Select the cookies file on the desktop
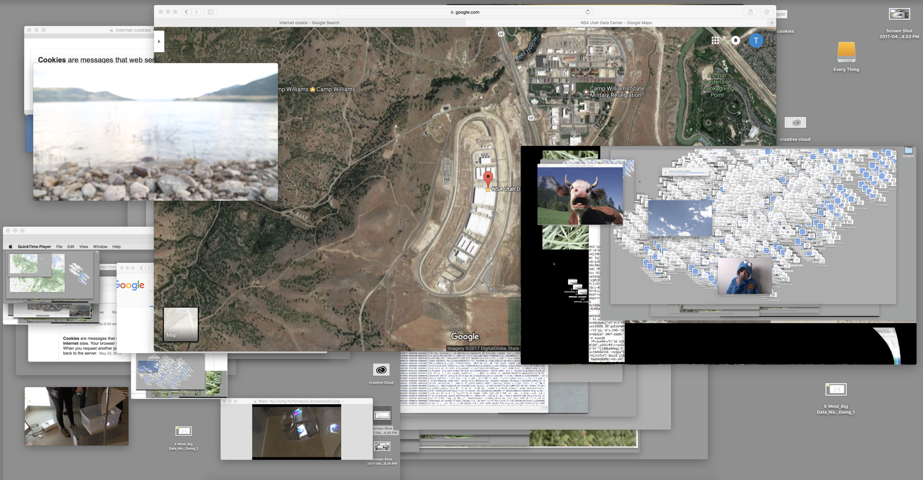This screenshot has height=480, width=923. tap(782, 15)
